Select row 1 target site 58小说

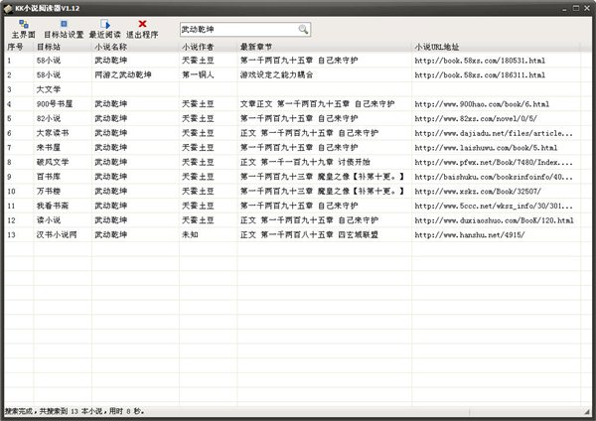tap(49, 61)
